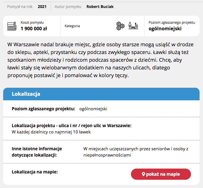This screenshot has height=188, width=203.
Task: Click the 'Koszt pomysłu' label
Action: [x=32, y=23]
